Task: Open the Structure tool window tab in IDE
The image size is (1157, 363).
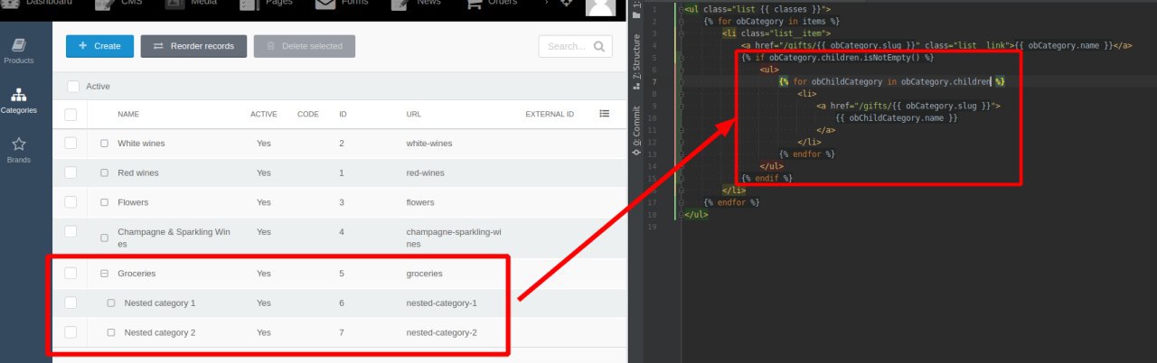Action: [x=636, y=60]
